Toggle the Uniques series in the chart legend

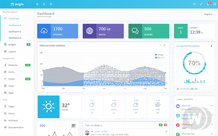tap(159, 55)
